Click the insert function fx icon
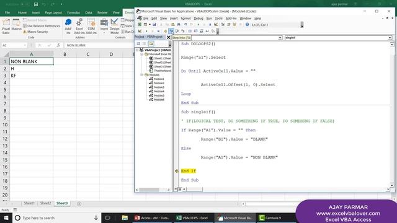 (58, 45)
